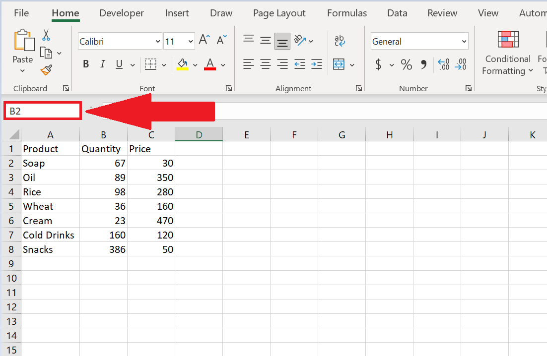Click the Percent Style icon

[406, 64]
